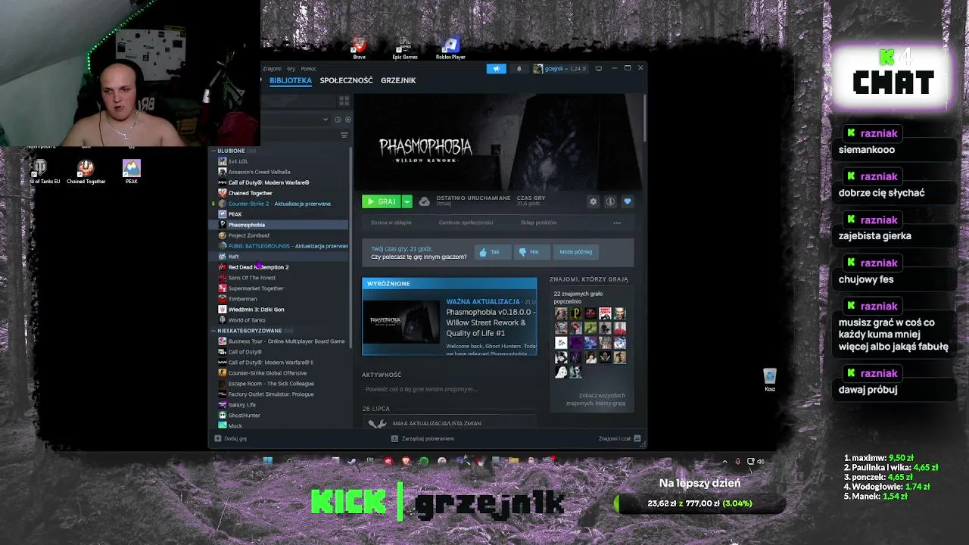969x545 pixels.
Task: Open the Steam announcements megaphone icon
Action: [496, 69]
